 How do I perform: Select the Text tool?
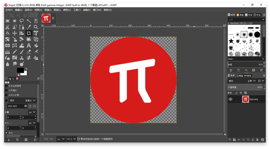coord(29,46)
